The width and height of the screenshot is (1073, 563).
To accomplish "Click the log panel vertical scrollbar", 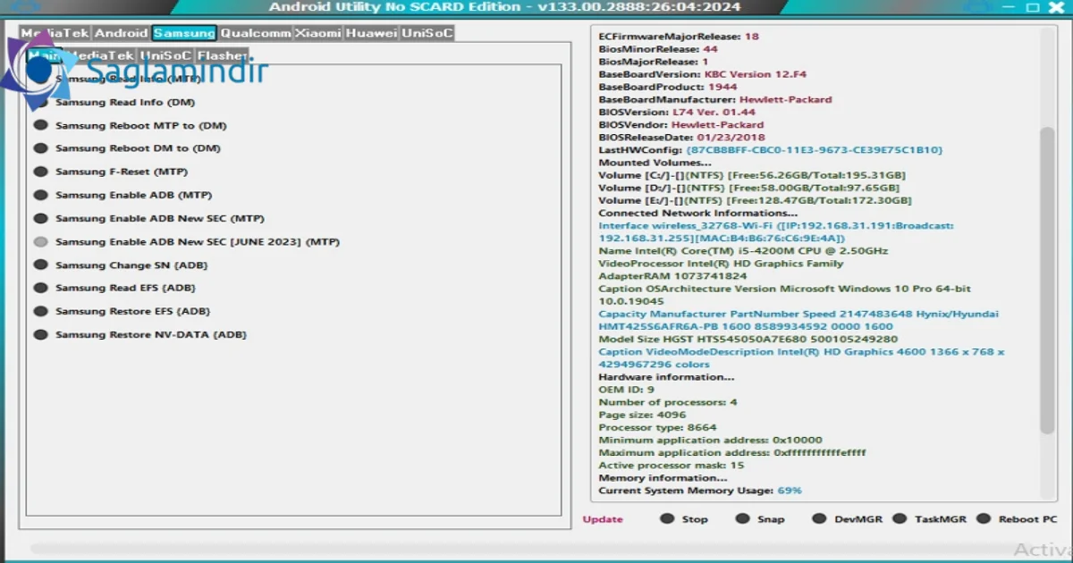I will [x=1048, y=280].
